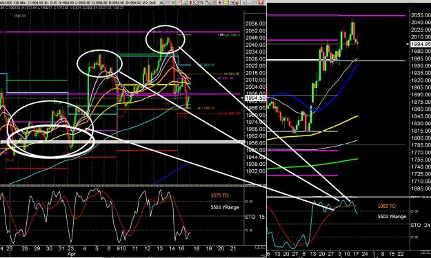Screen dimensions: 431x258
Task: Click the 'STO 24' indicator label
Action: coord(420,226)
